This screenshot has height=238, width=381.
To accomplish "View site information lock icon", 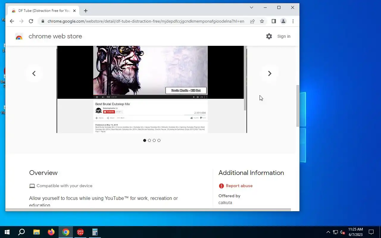I will (43, 21).
